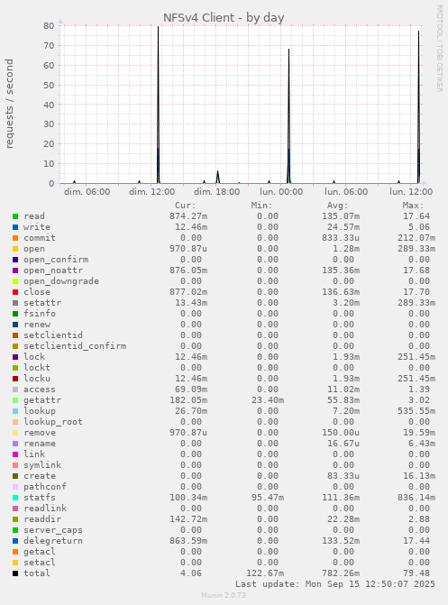448x605 pixels.
Task: Click the cyan statfs legend swatch
Action: (x=15, y=498)
